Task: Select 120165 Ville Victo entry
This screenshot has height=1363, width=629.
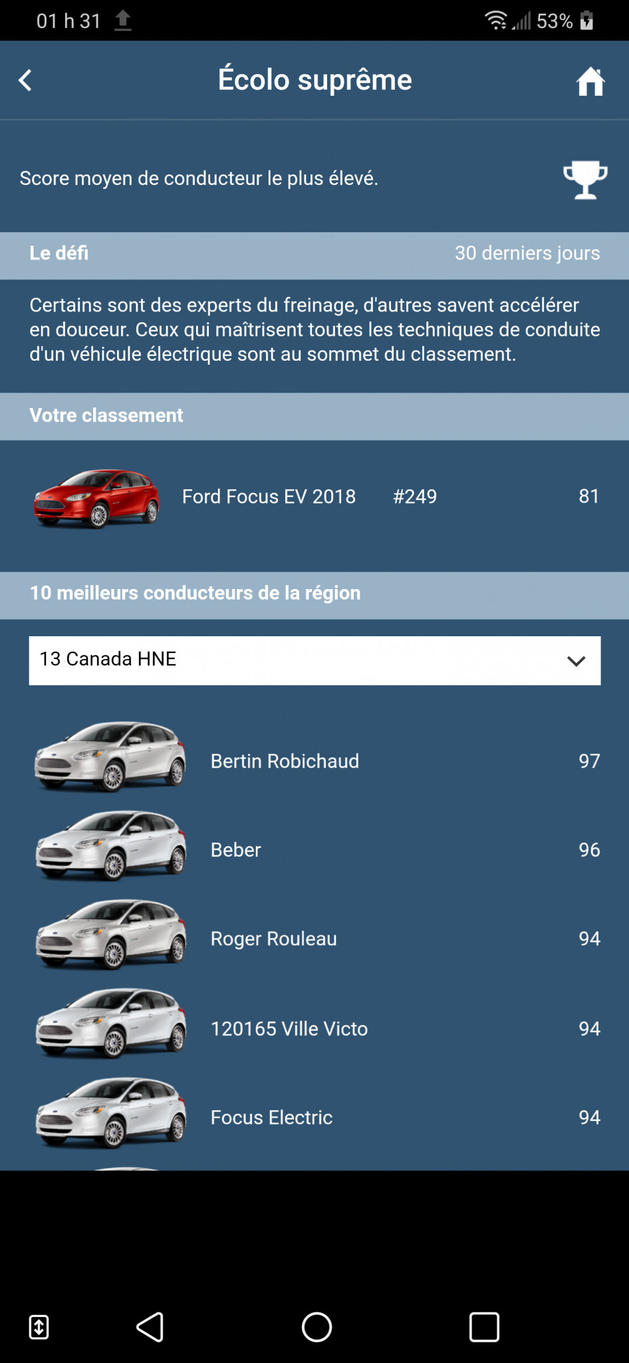Action: tap(289, 1028)
